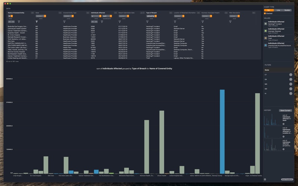298x186 pixels.
Task: Delete the 'Affected grouped by...' history entry
Action: 283,149
